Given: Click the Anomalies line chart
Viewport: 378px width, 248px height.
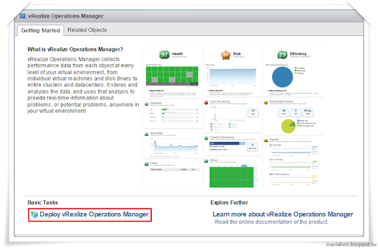Looking at the screenshot, I should pos(176,144).
